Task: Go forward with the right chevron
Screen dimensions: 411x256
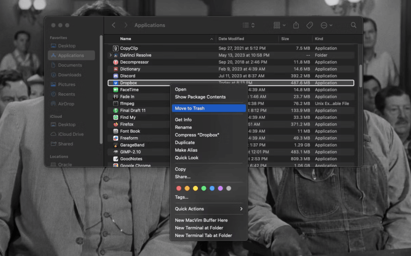Action: click(126, 25)
